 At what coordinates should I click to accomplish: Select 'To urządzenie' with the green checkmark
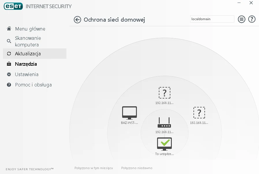[164, 143]
